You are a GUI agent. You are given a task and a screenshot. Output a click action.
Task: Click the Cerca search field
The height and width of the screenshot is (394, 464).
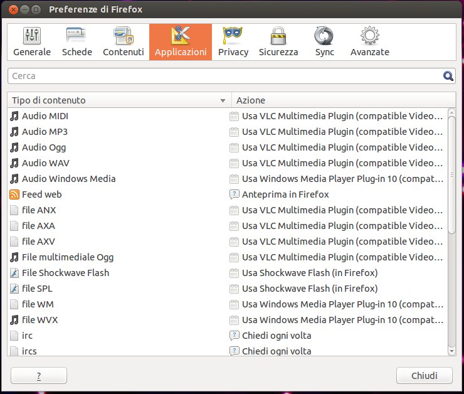[x=231, y=76]
